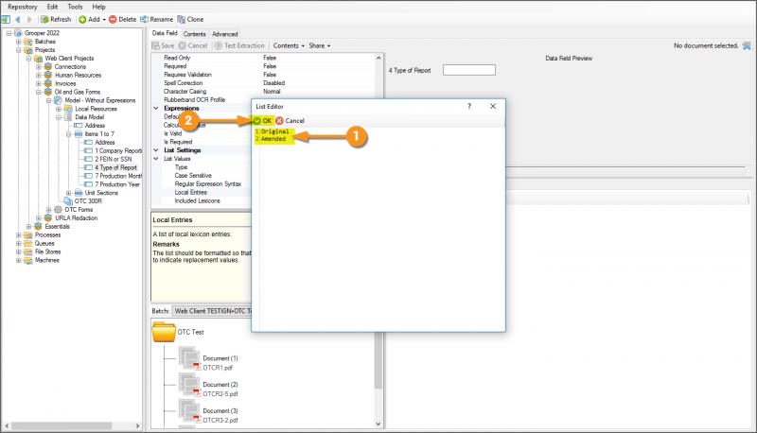This screenshot has height=433, width=757.
Task: Select the 4 Type of Report field
Action: 115,167
